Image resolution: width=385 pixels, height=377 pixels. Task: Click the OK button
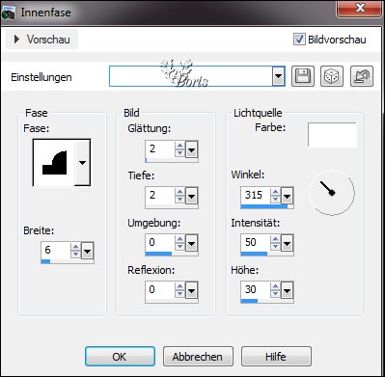tap(120, 357)
